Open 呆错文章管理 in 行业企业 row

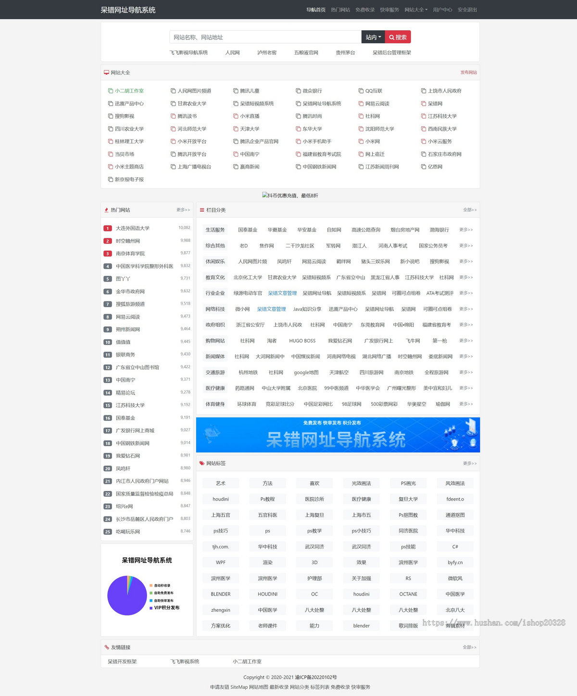pos(282,293)
